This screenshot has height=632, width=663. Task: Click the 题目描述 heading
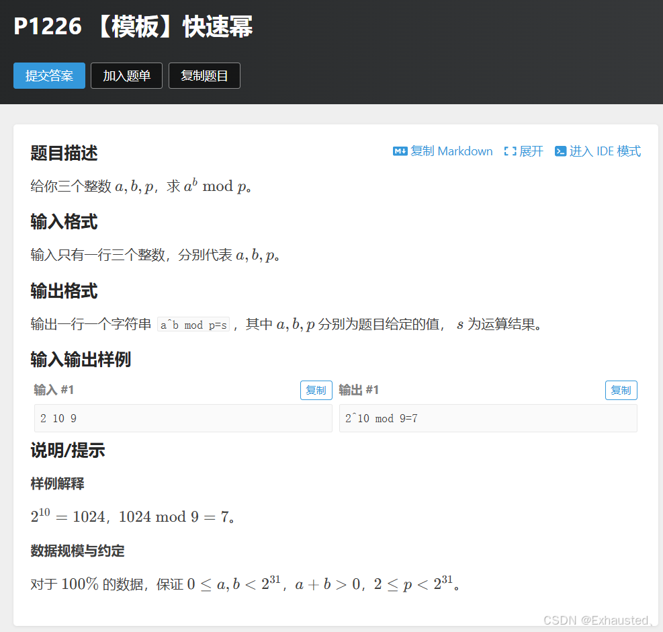click(64, 153)
